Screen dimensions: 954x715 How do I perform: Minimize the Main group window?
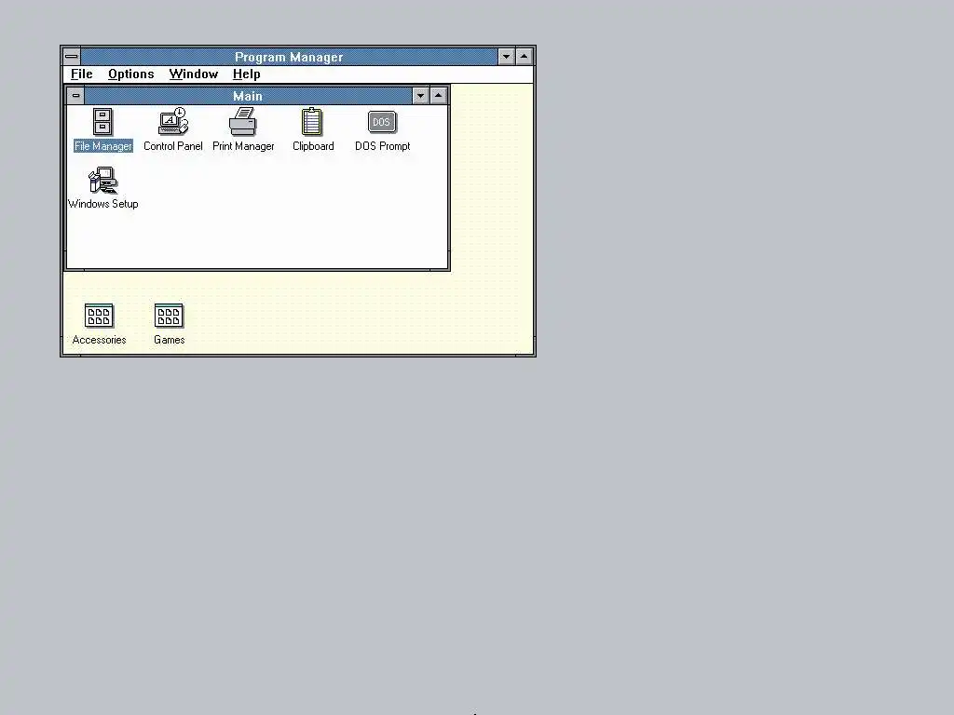tap(420, 96)
